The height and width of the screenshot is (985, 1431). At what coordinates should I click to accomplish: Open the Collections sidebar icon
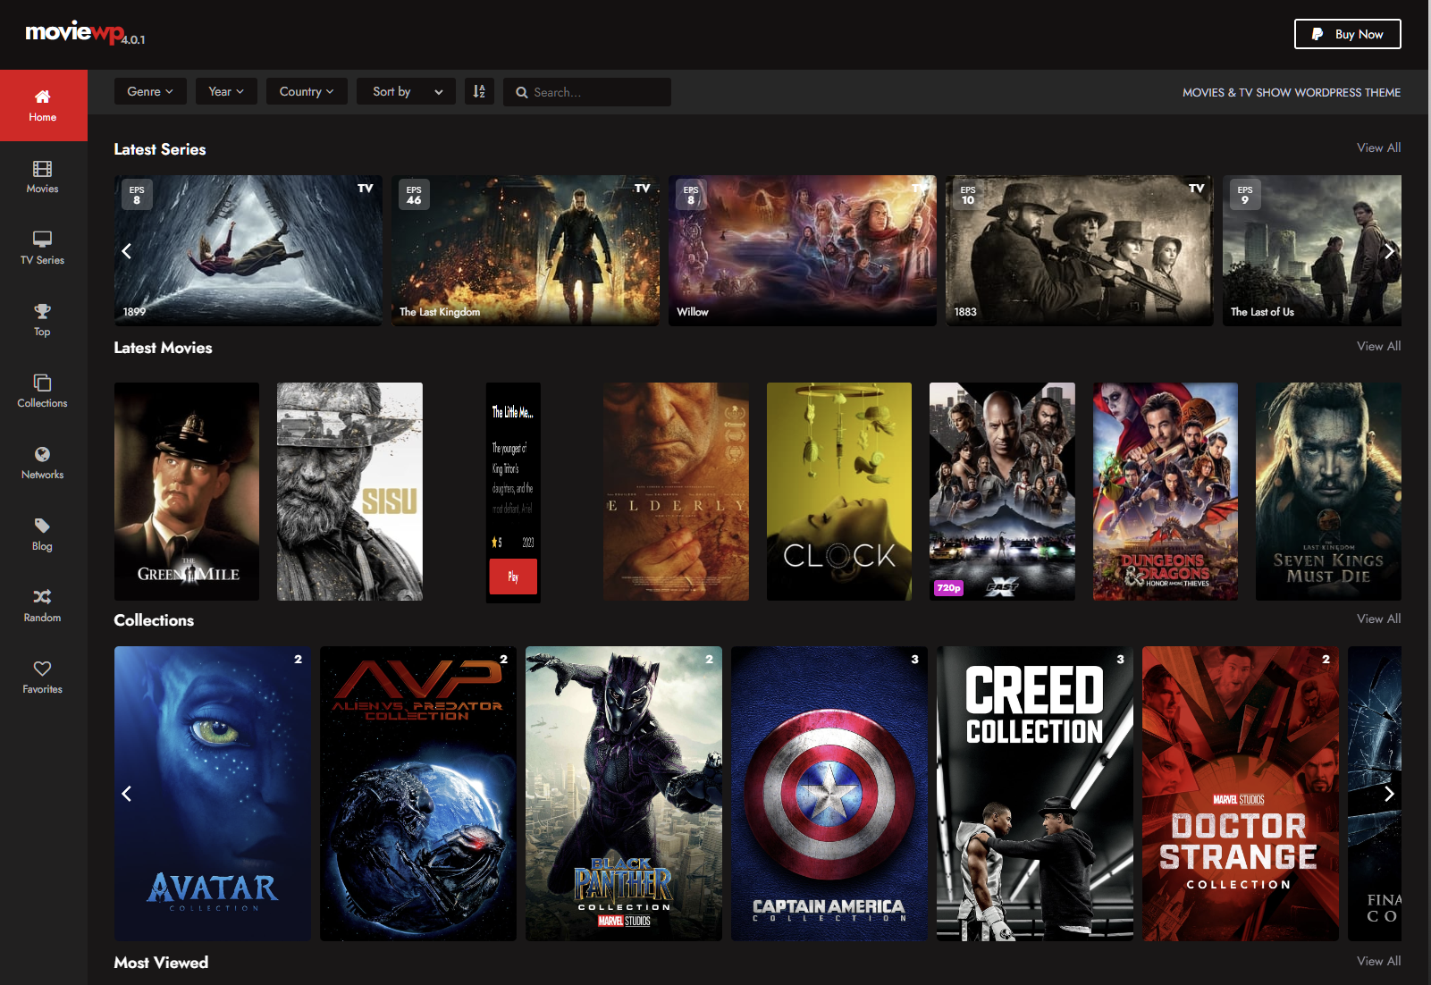(x=41, y=391)
